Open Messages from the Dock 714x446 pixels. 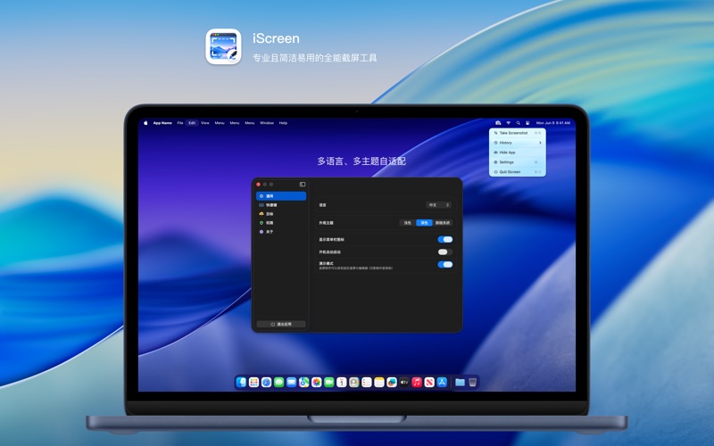(279, 383)
